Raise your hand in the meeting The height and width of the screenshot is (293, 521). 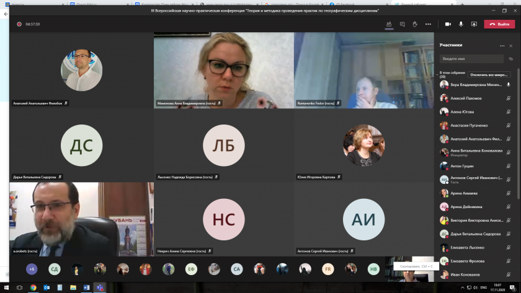point(415,24)
